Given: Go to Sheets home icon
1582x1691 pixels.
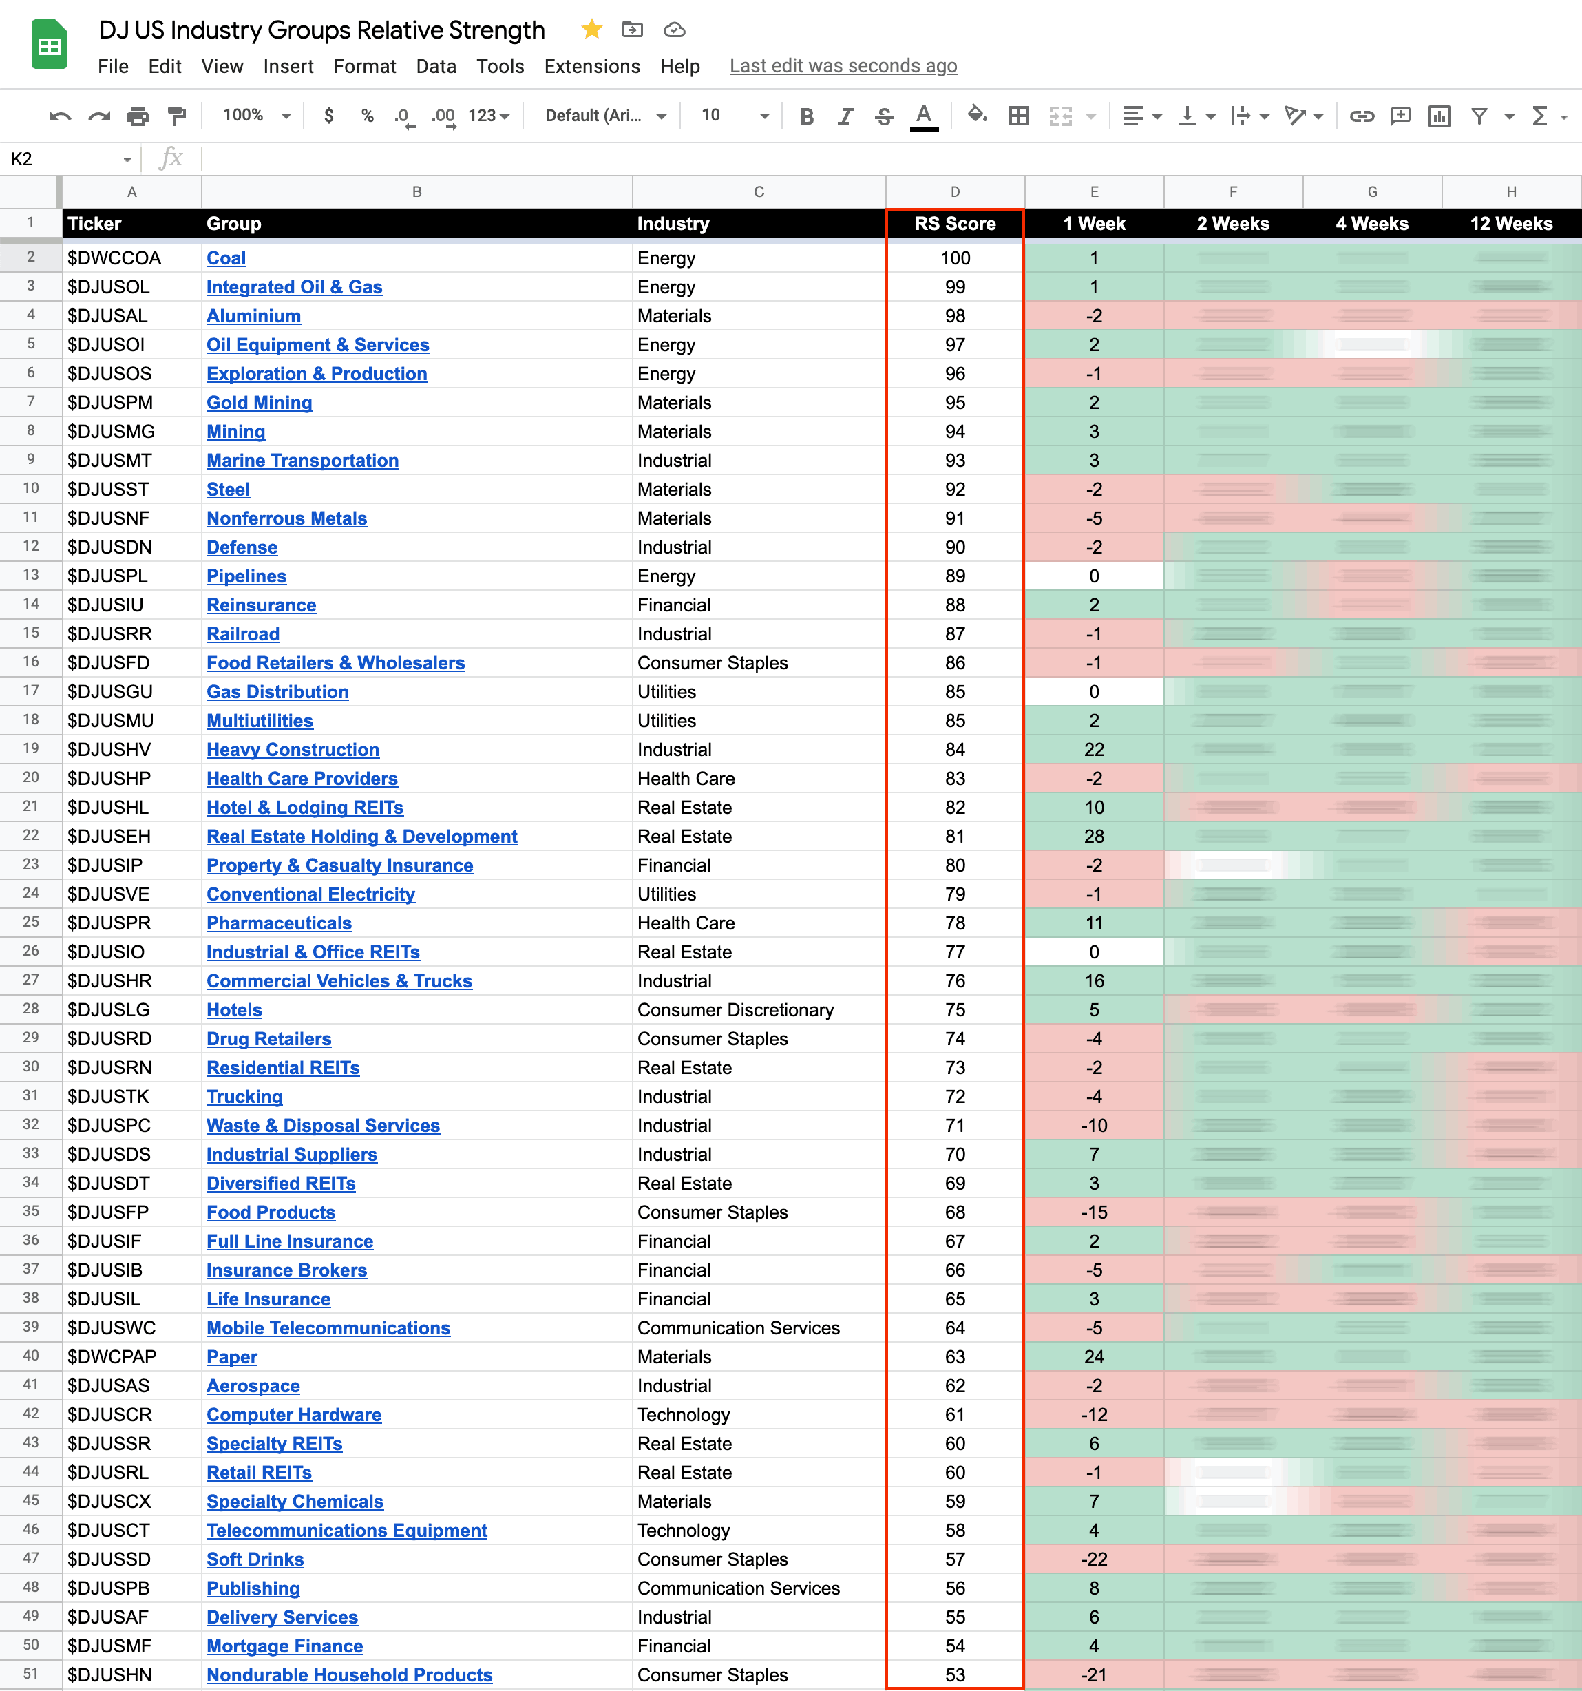Looking at the screenshot, I should (50, 44).
